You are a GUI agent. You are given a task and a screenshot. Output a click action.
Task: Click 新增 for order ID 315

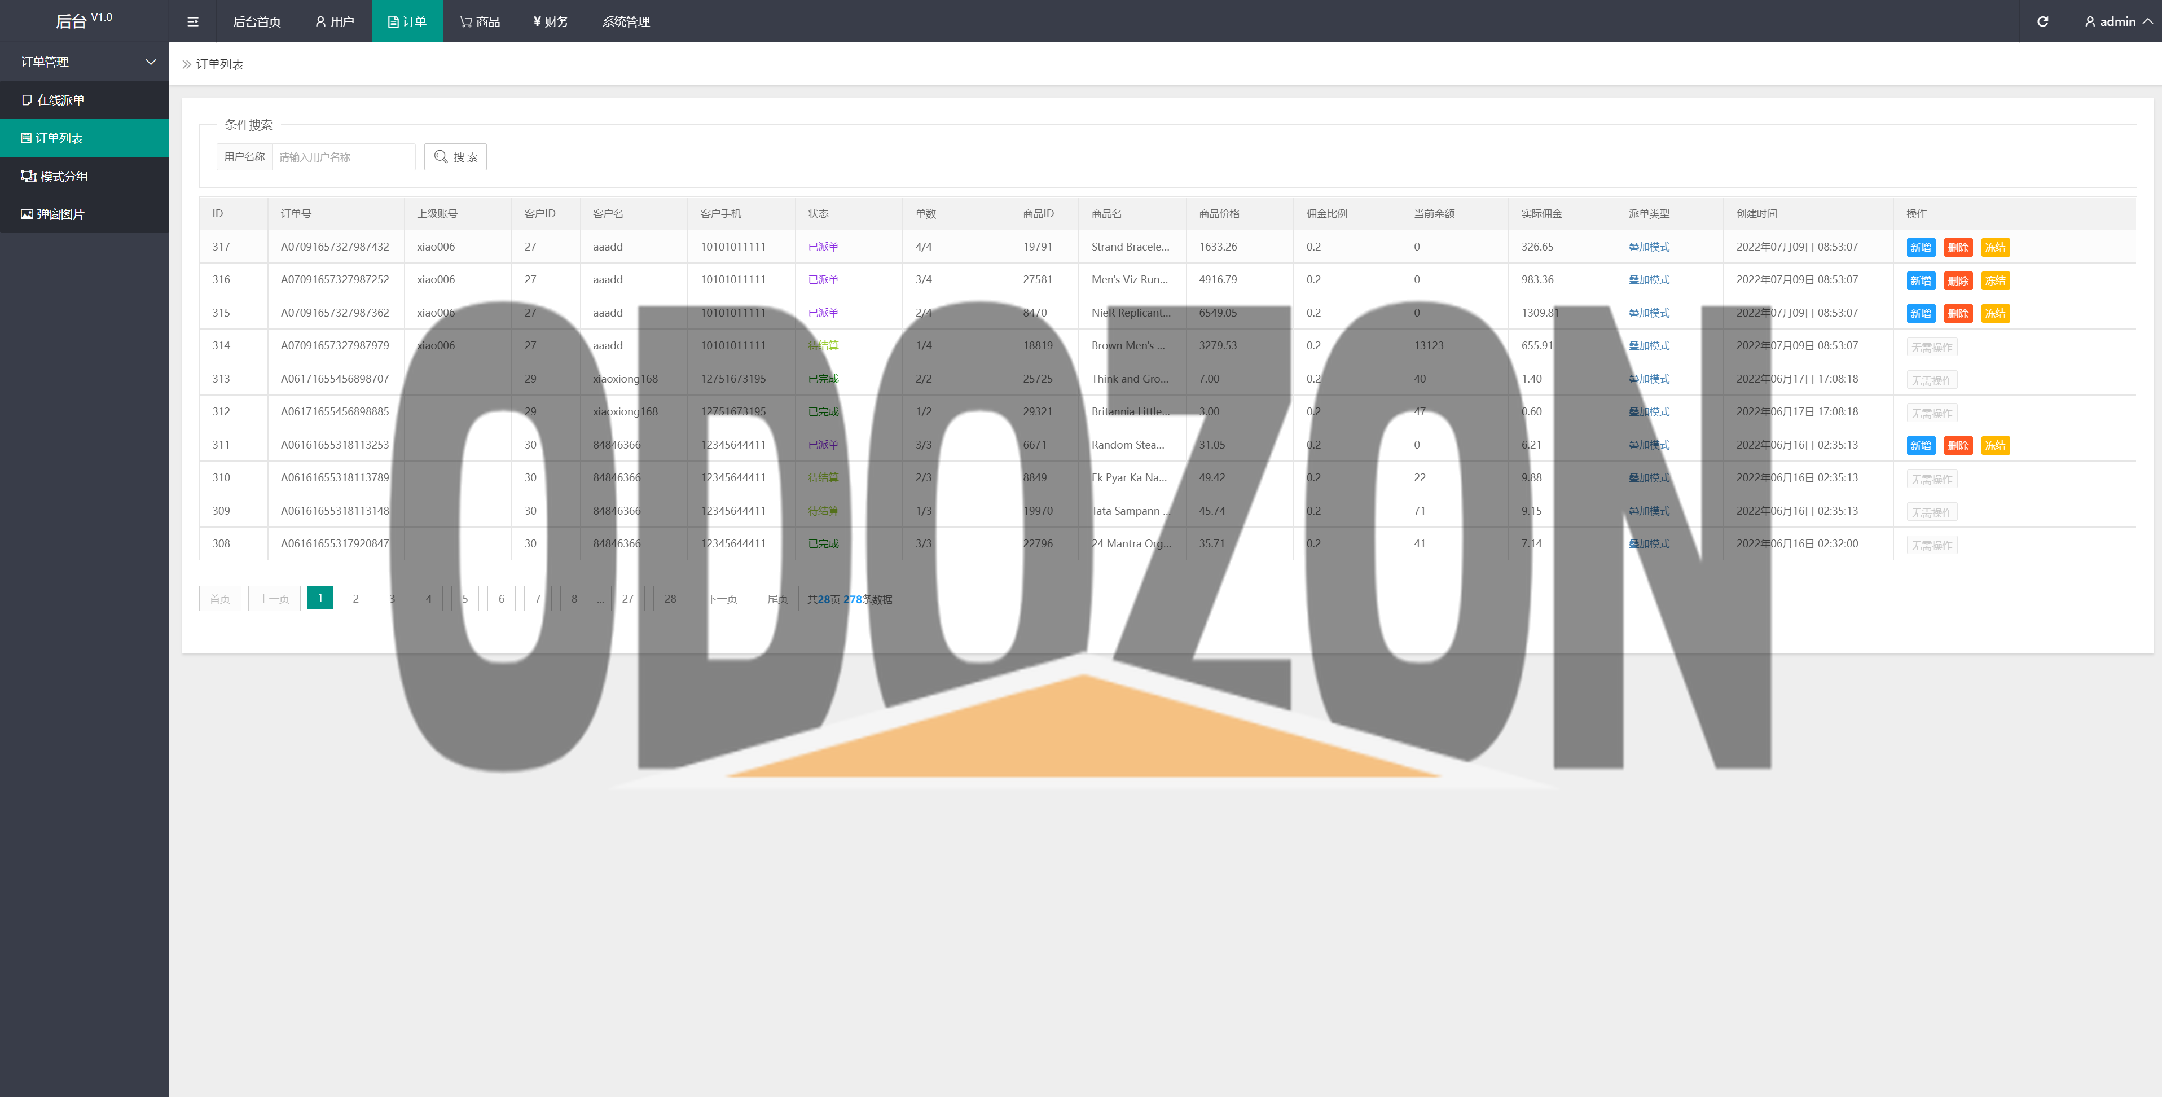(1921, 314)
